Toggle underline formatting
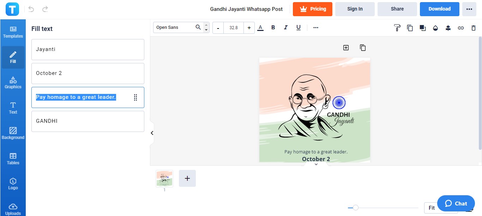 [299, 27]
